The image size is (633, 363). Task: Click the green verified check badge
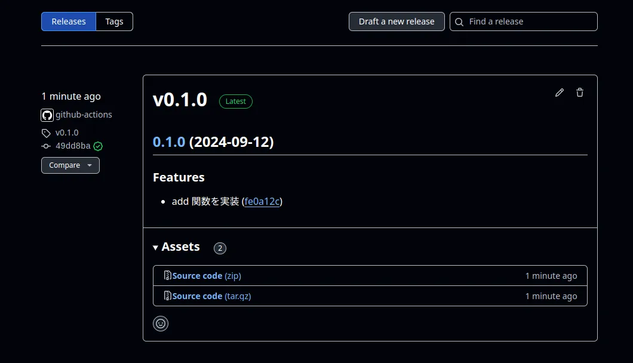point(98,146)
